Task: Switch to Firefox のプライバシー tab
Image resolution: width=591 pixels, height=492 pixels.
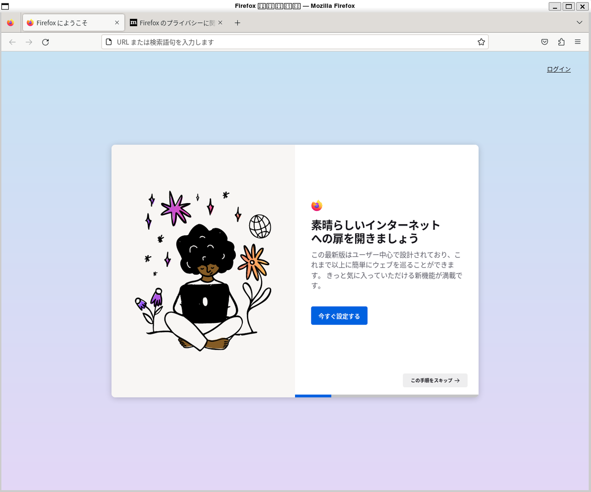Action: 176,23
